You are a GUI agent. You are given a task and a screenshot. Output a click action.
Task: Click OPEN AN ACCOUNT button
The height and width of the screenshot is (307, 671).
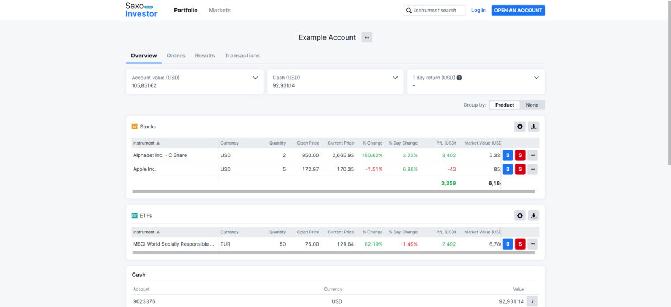click(x=518, y=10)
